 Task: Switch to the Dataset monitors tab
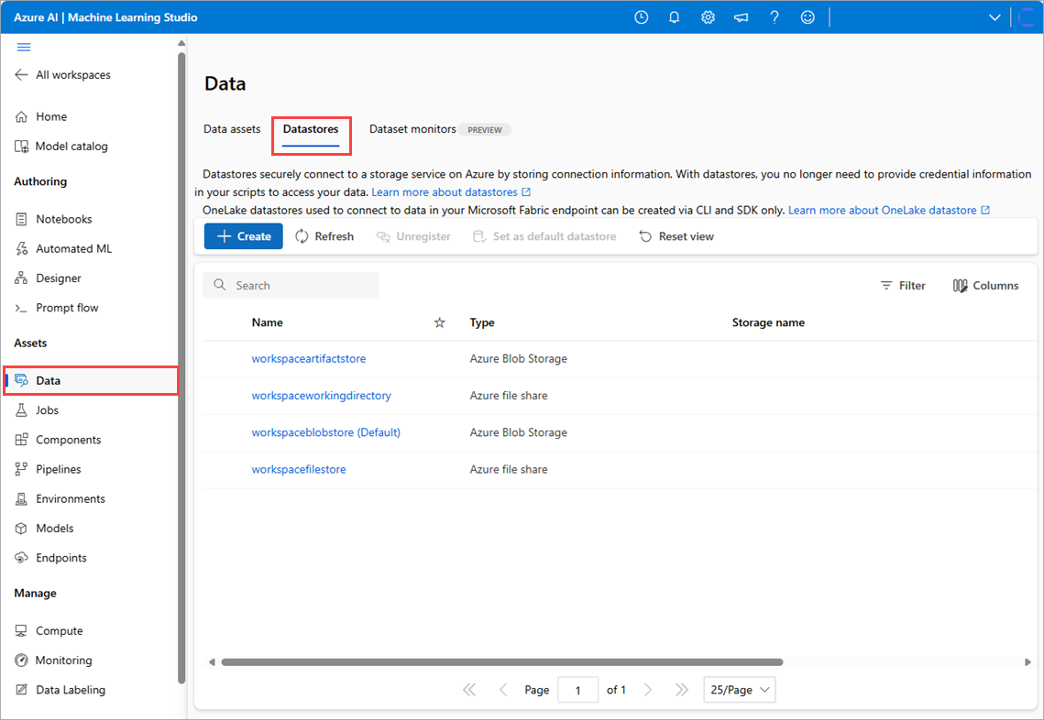point(412,129)
